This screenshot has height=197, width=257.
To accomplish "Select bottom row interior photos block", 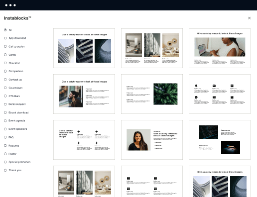I will [x=84, y=182].
